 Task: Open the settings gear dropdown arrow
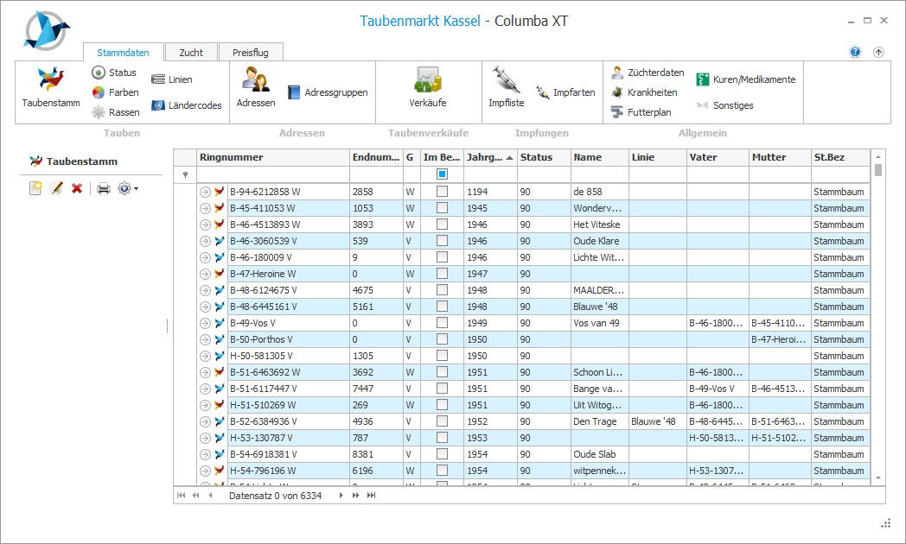coord(136,188)
